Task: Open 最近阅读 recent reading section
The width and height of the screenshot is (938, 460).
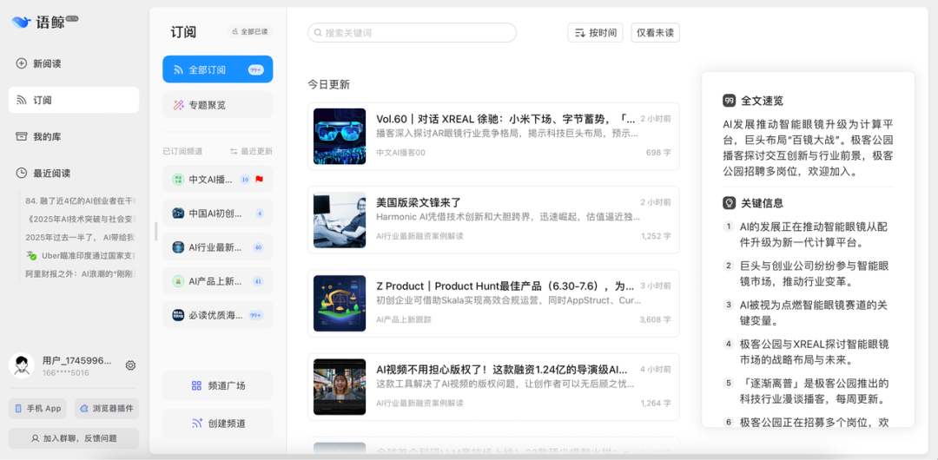Action: coord(51,173)
